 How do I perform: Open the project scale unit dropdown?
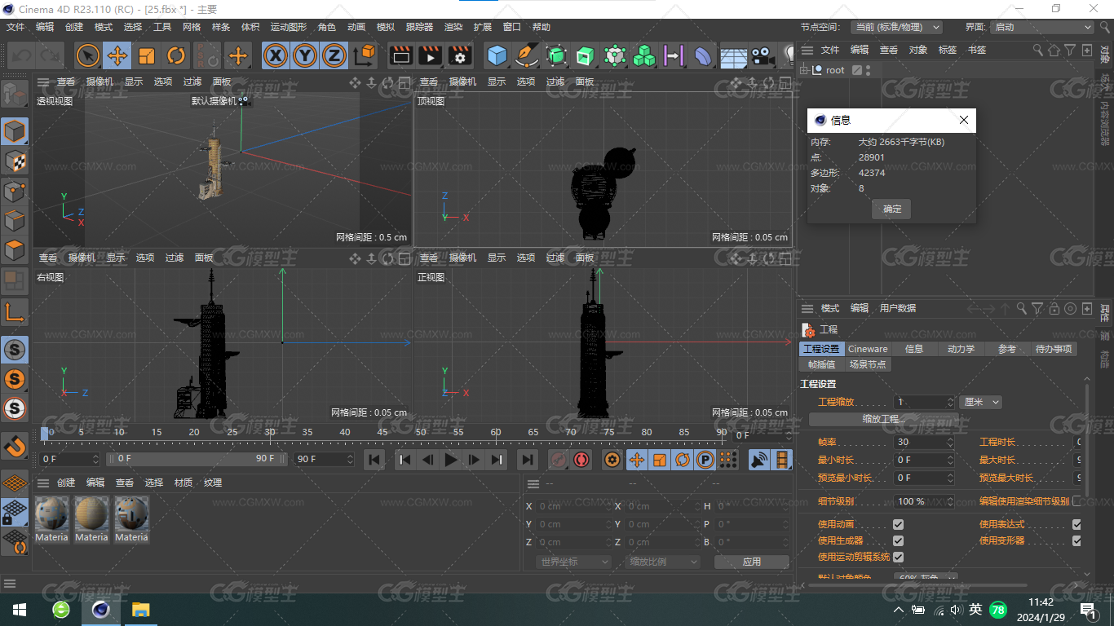tap(981, 402)
